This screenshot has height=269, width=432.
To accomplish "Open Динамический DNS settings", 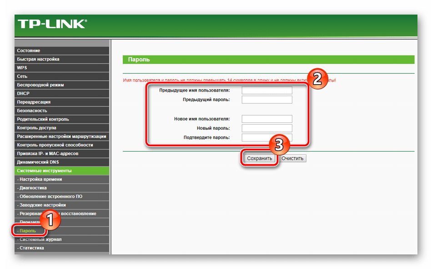I will pyautogui.click(x=62, y=162).
